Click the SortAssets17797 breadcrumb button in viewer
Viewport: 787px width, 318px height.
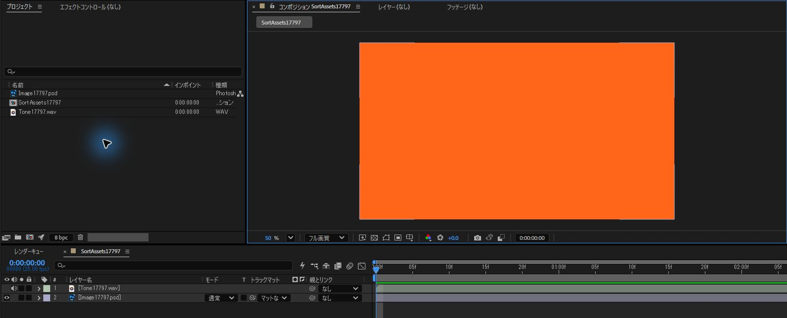click(284, 23)
